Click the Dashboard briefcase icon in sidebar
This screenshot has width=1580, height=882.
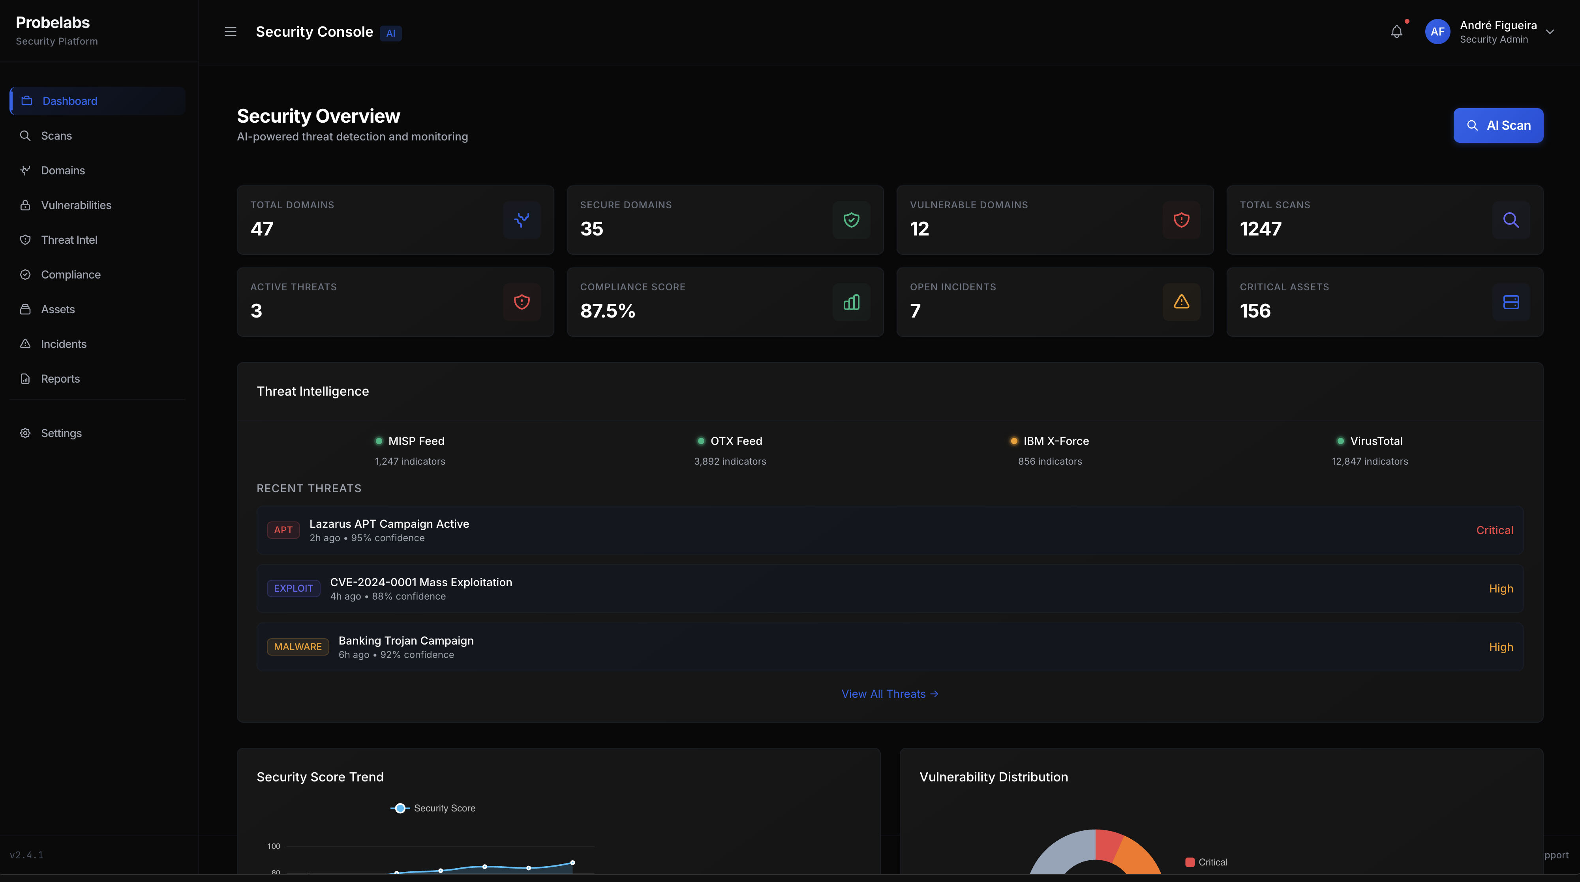pyautogui.click(x=27, y=101)
